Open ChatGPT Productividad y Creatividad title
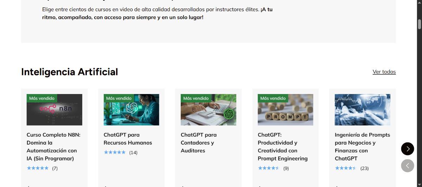Viewport: 422px width, 187px height. (x=283, y=147)
